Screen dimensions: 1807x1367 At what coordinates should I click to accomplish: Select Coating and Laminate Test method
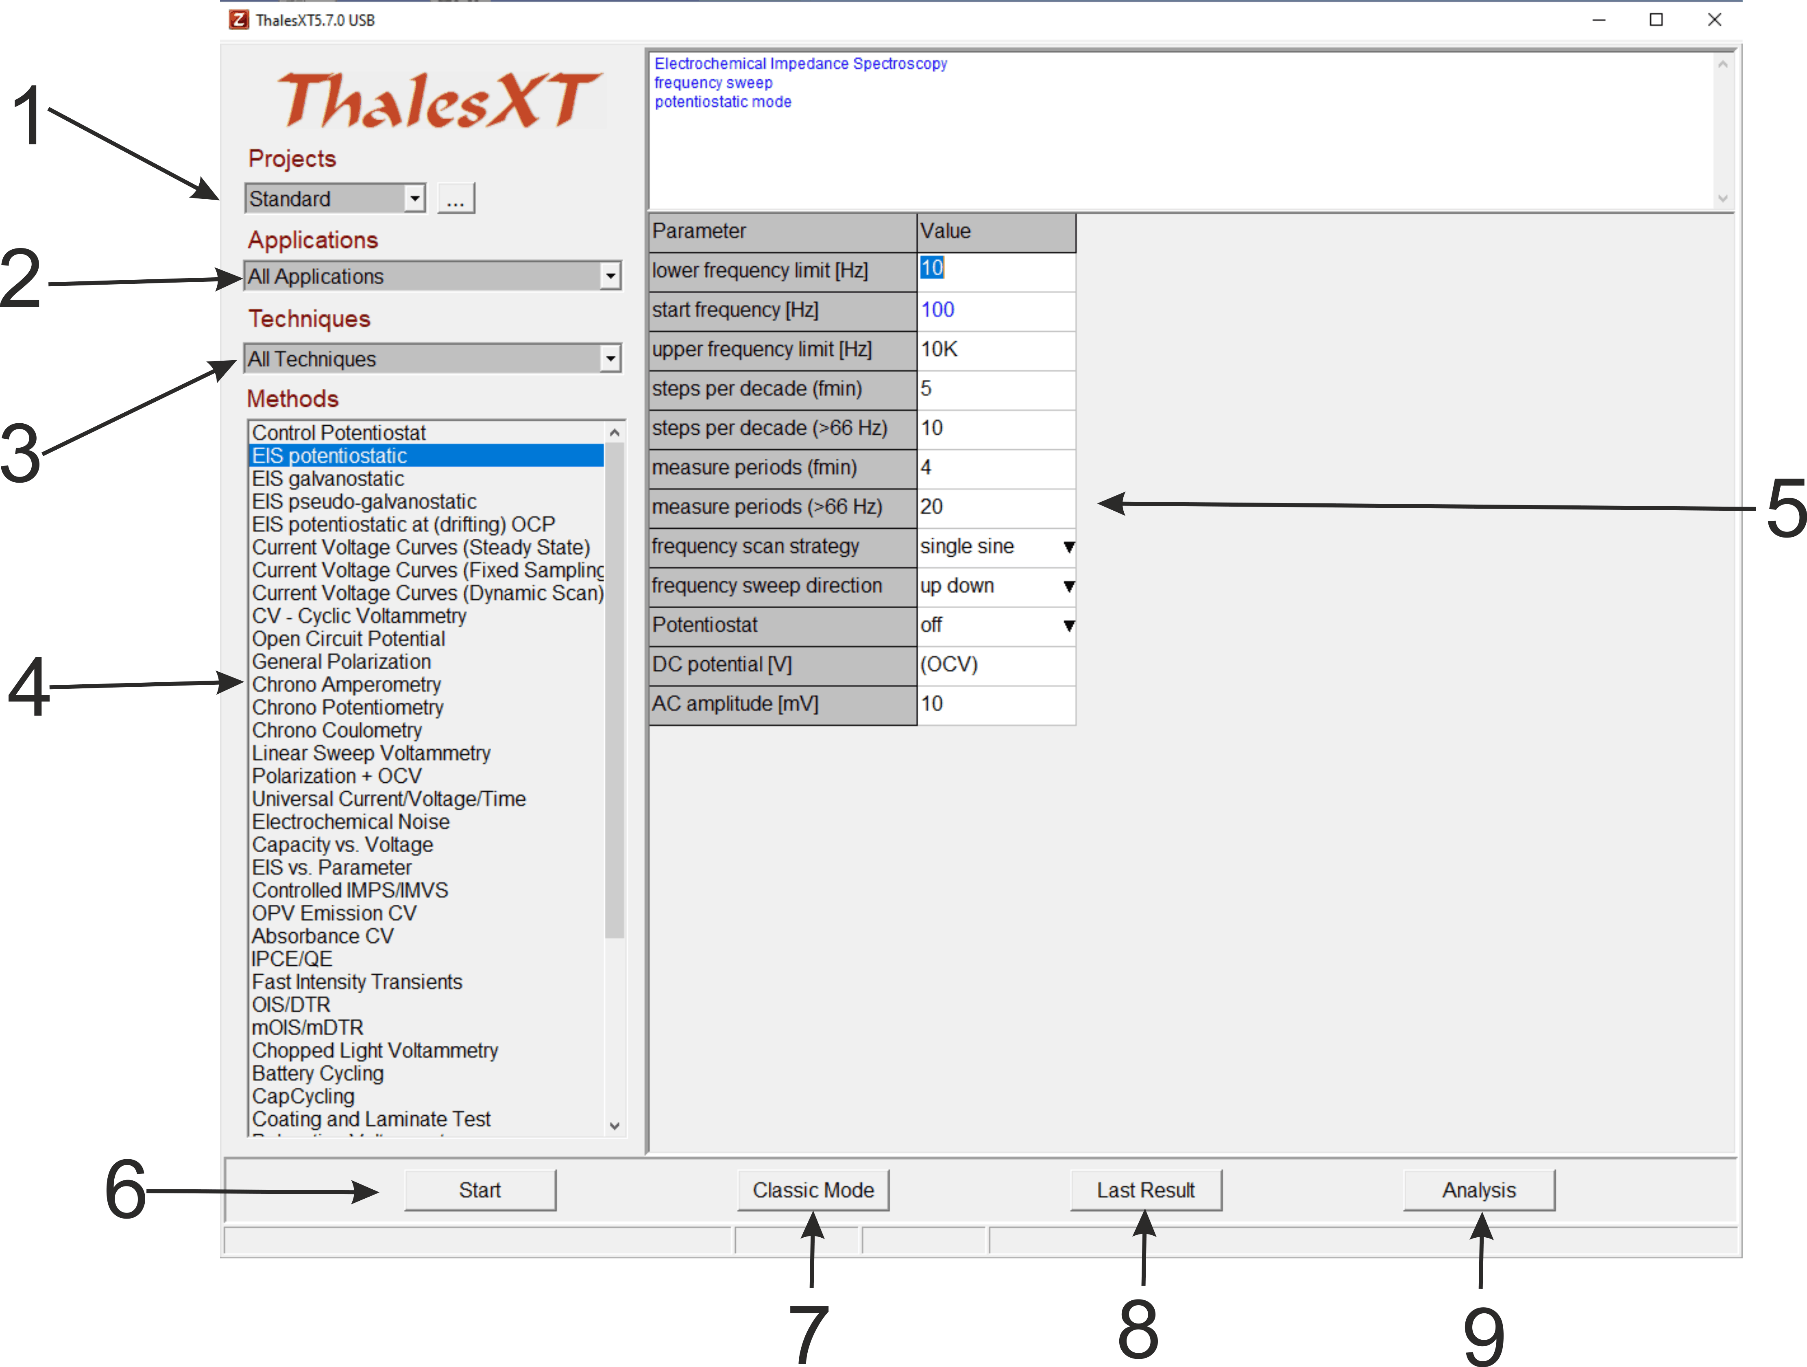pos(426,1119)
